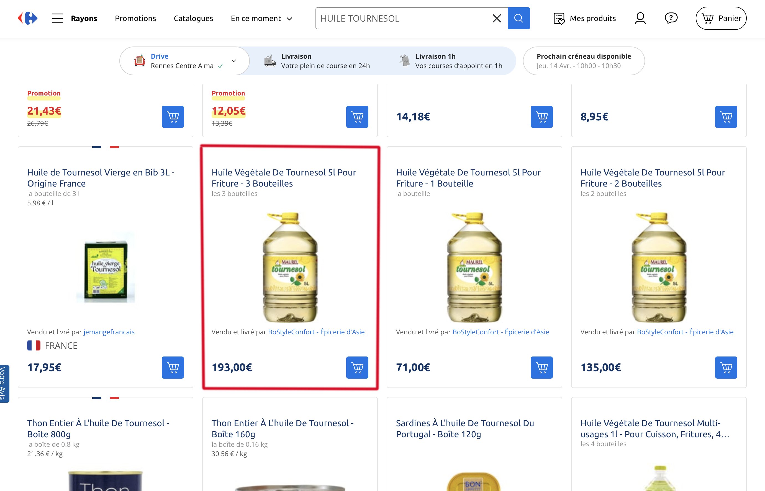Open Thon Entier Boîte 160g product title
Screen dimensions: 765x491
coord(282,428)
